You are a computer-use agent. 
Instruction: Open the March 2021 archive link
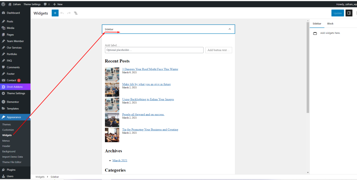click(x=120, y=160)
